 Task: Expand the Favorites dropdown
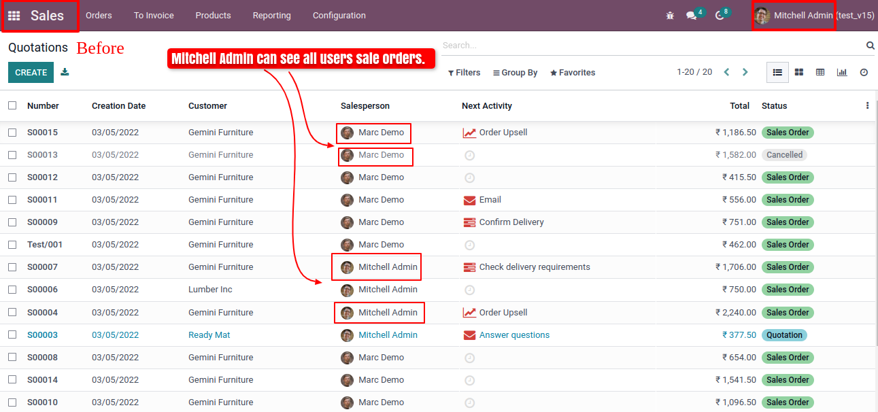(572, 73)
